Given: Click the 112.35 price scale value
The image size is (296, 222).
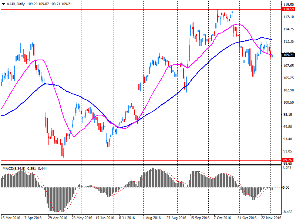Looking at the screenshot, I should pyautogui.click(x=289, y=41).
